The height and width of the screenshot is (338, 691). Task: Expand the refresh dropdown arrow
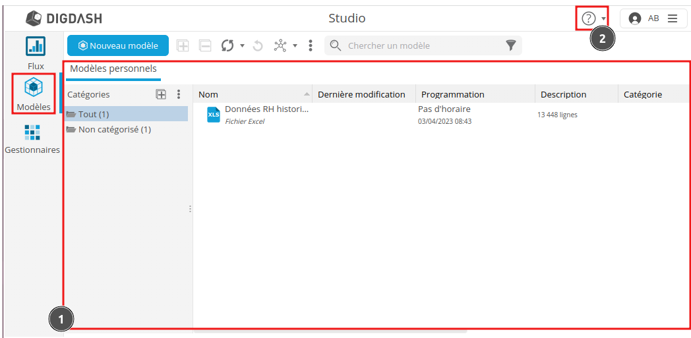pyautogui.click(x=242, y=46)
